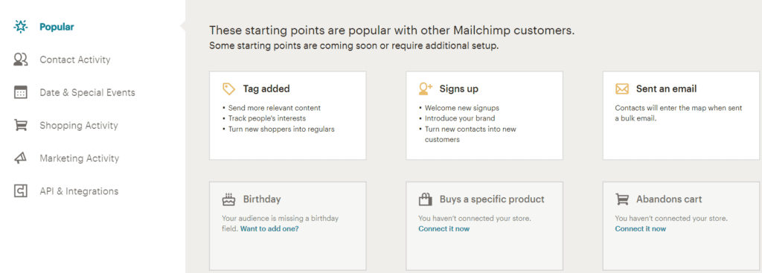
Task: Click the Date & Special Events calendar icon
Action: tap(20, 92)
